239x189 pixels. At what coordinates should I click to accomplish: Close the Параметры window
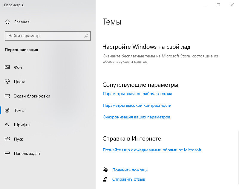[232, 5]
